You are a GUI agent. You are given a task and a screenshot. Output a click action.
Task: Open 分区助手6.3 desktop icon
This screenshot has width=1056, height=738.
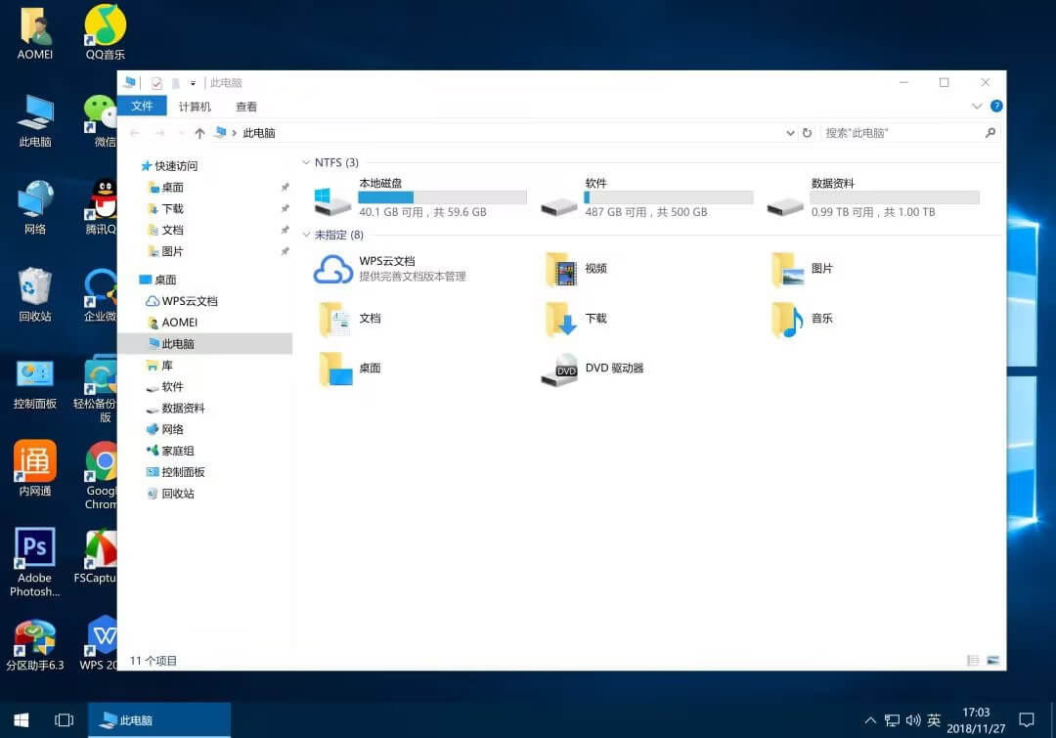tap(34, 635)
